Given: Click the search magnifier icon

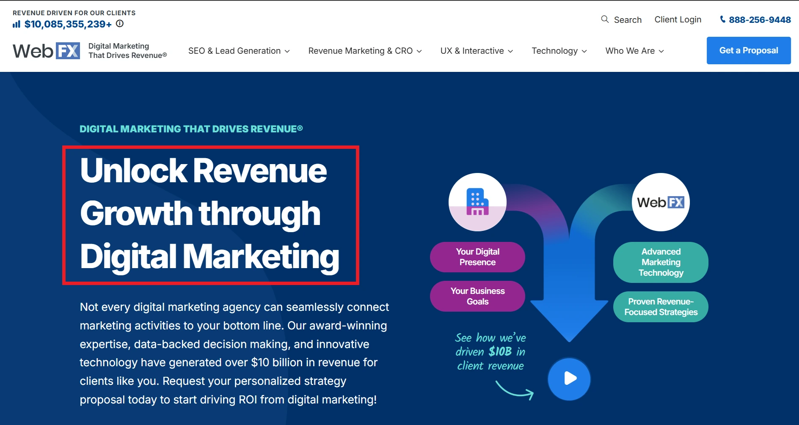Looking at the screenshot, I should coord(605,19).
